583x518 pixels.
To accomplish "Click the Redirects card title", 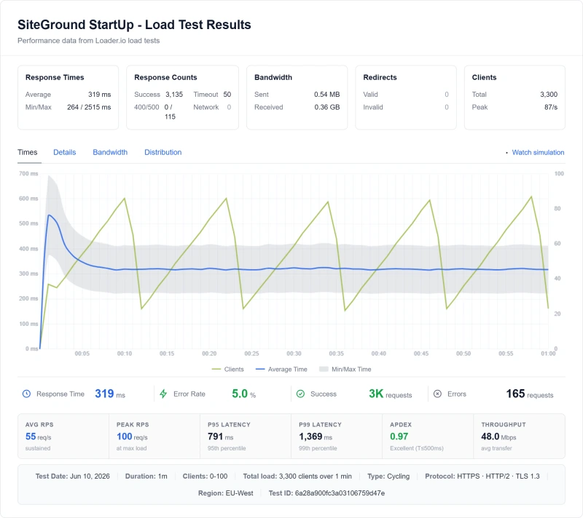I will click(x=380, y=77).
